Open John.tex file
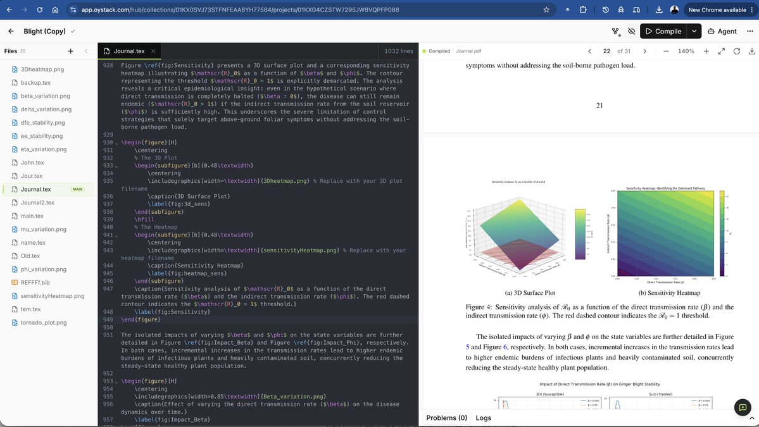 coord(32,163)
